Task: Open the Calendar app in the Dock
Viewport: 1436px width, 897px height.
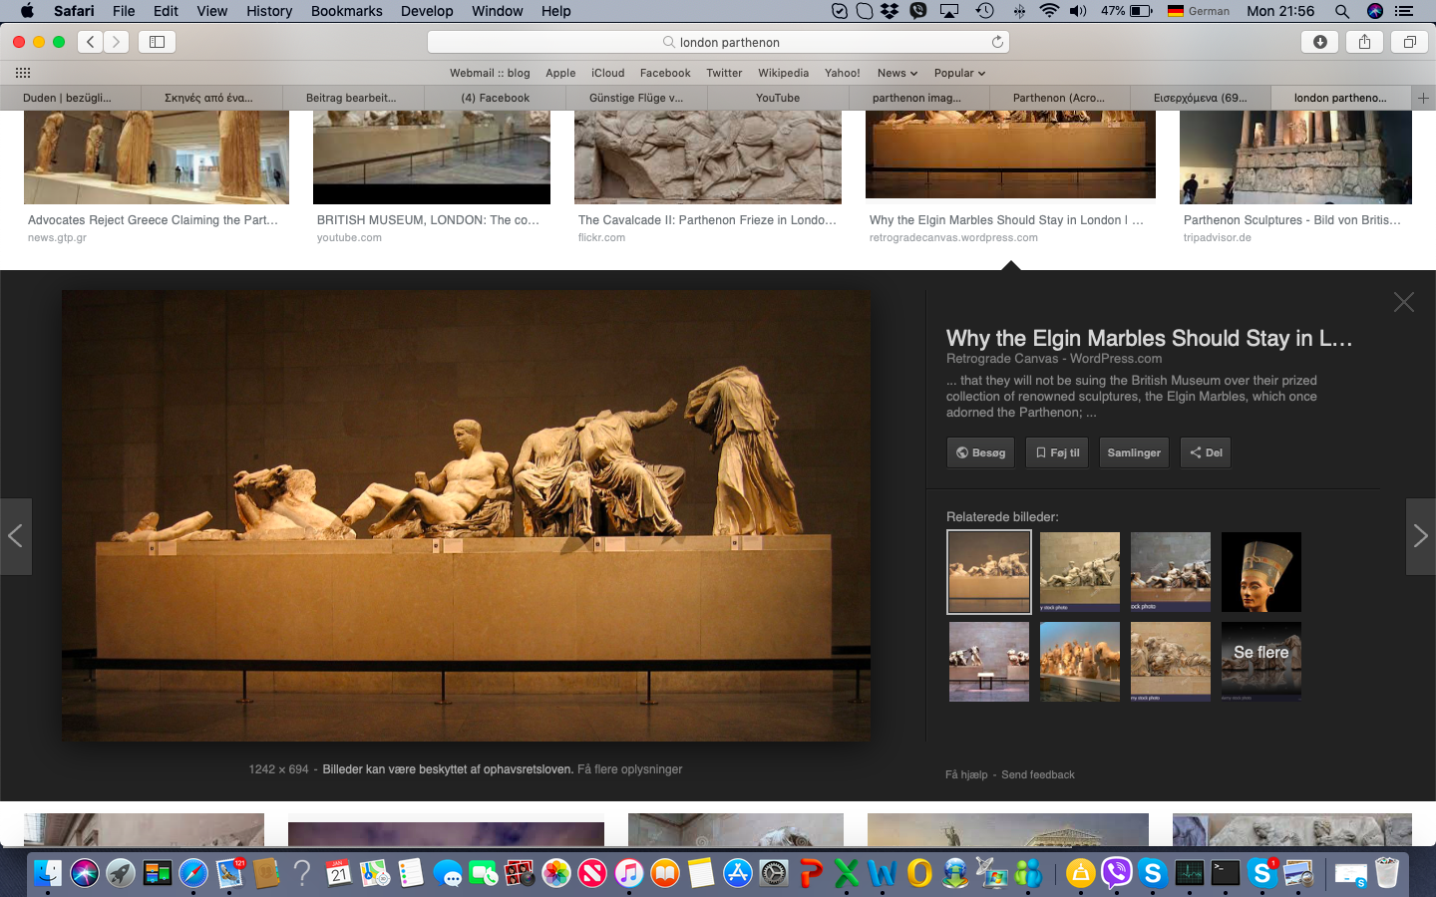Action: pyautogui.click(x=338, y=873)
